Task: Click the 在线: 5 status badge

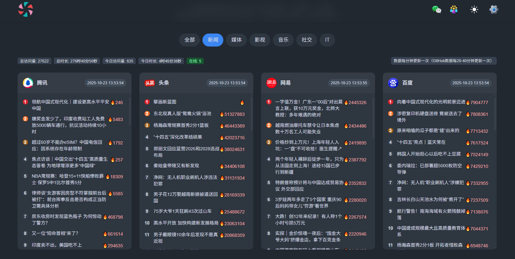Action: pyautogui.click(x=195, y=61)
